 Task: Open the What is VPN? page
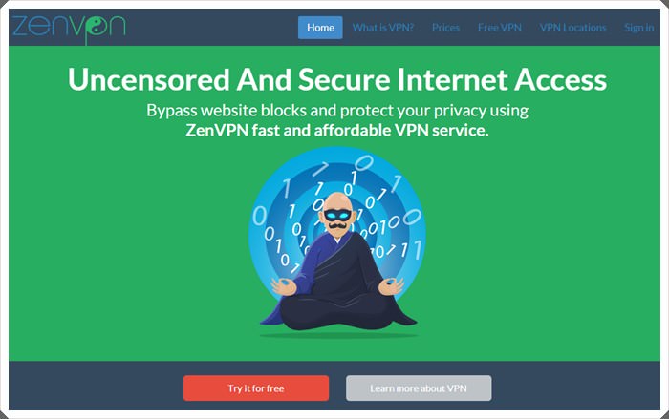[383, 28]
